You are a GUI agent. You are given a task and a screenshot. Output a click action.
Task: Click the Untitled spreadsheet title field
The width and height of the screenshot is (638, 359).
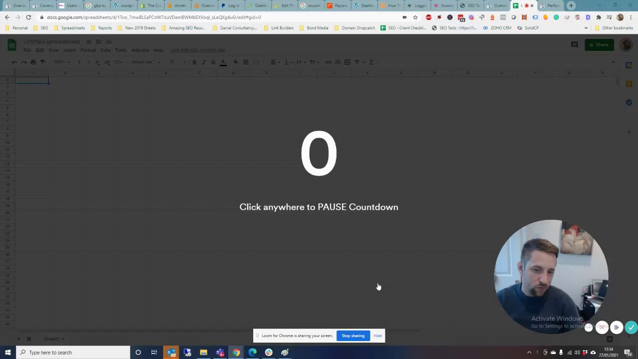(x=52, y=41)
